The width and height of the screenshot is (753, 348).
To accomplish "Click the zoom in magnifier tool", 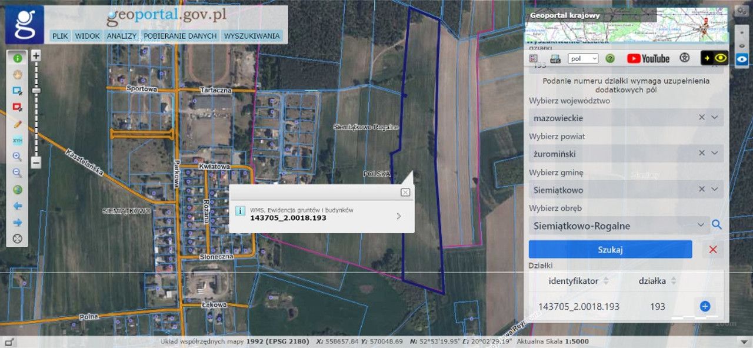I will pyautogui.click(x=18, y=157).
